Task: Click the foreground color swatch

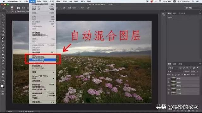Action: click(2, 86)
